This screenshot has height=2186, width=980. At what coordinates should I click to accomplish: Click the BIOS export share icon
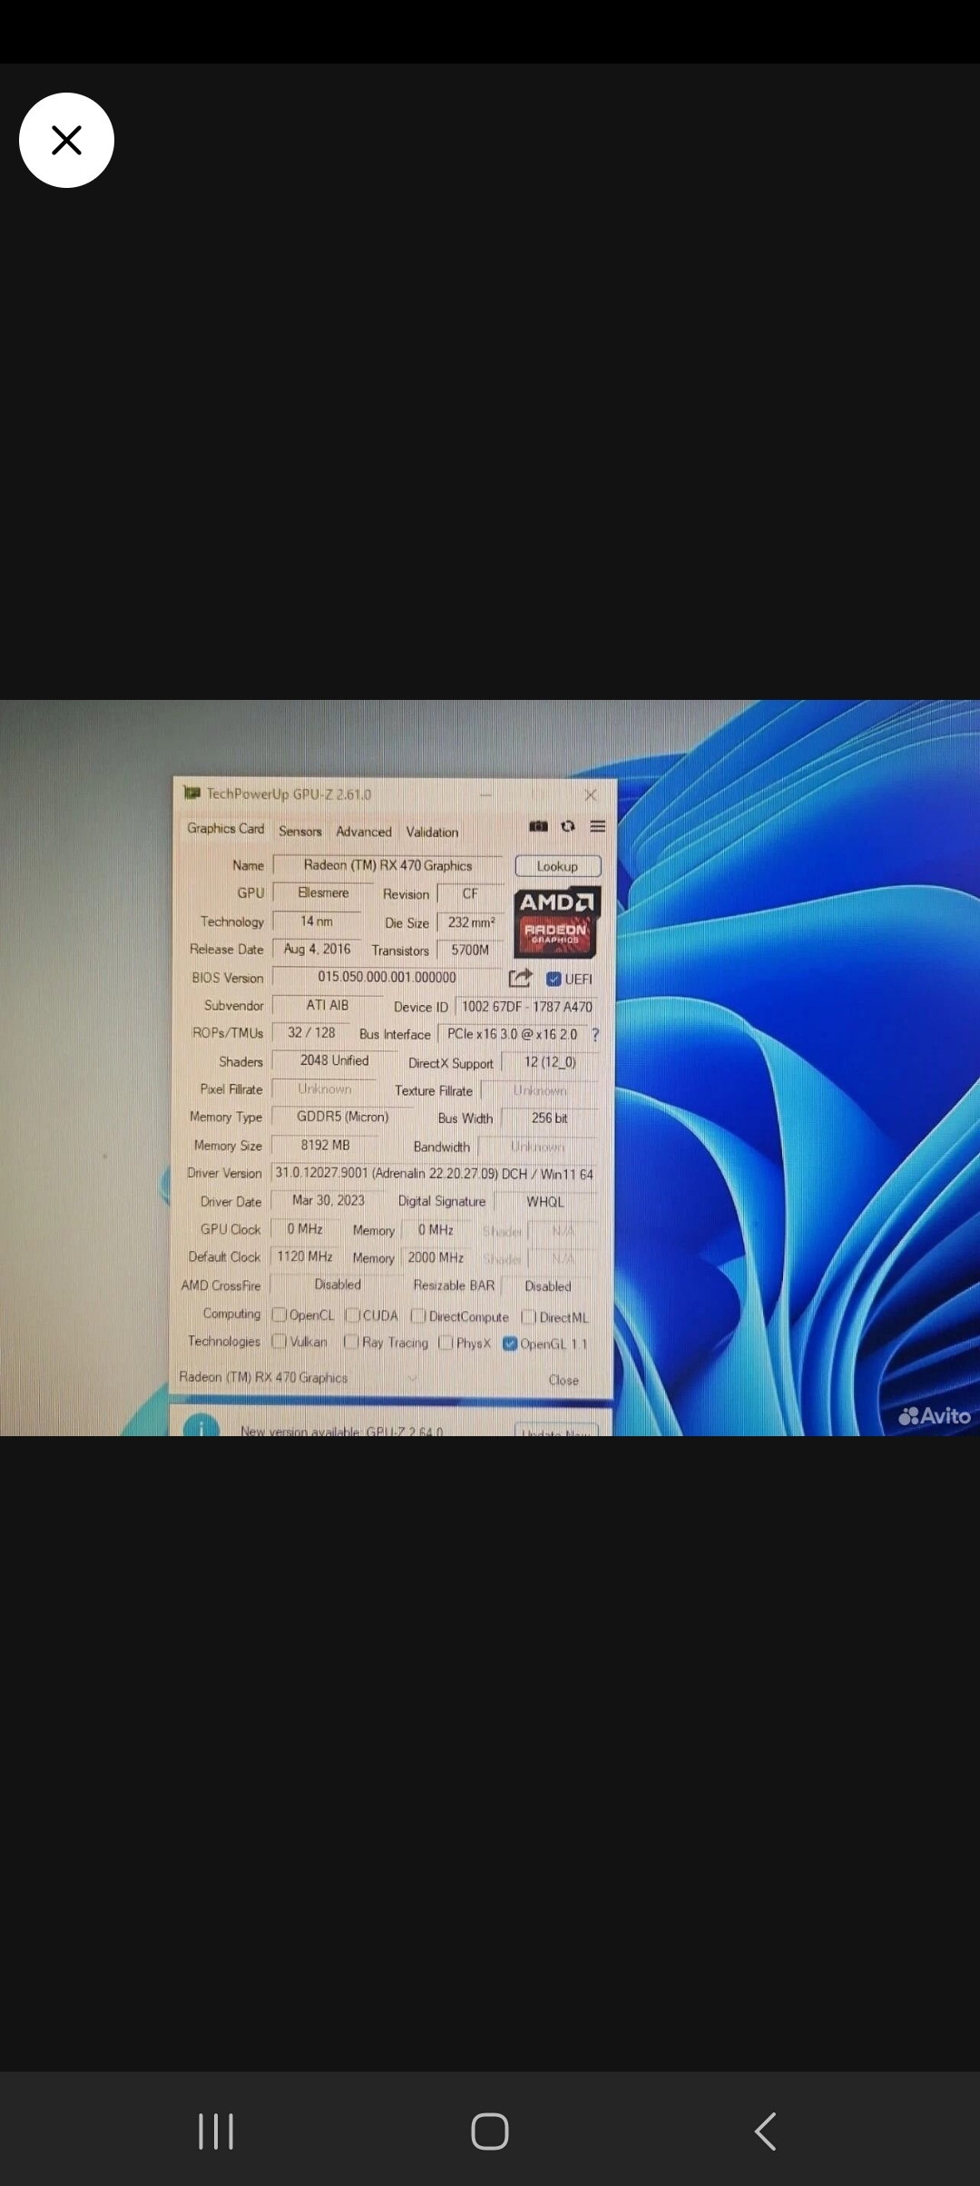(520, 978)
